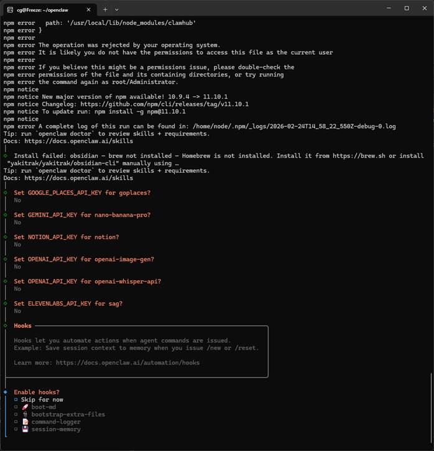Viewport: 434px width, 451px height.
Task: Open a new terminal tab with plus
Action: pyautogui.click(x=105, y=9)
